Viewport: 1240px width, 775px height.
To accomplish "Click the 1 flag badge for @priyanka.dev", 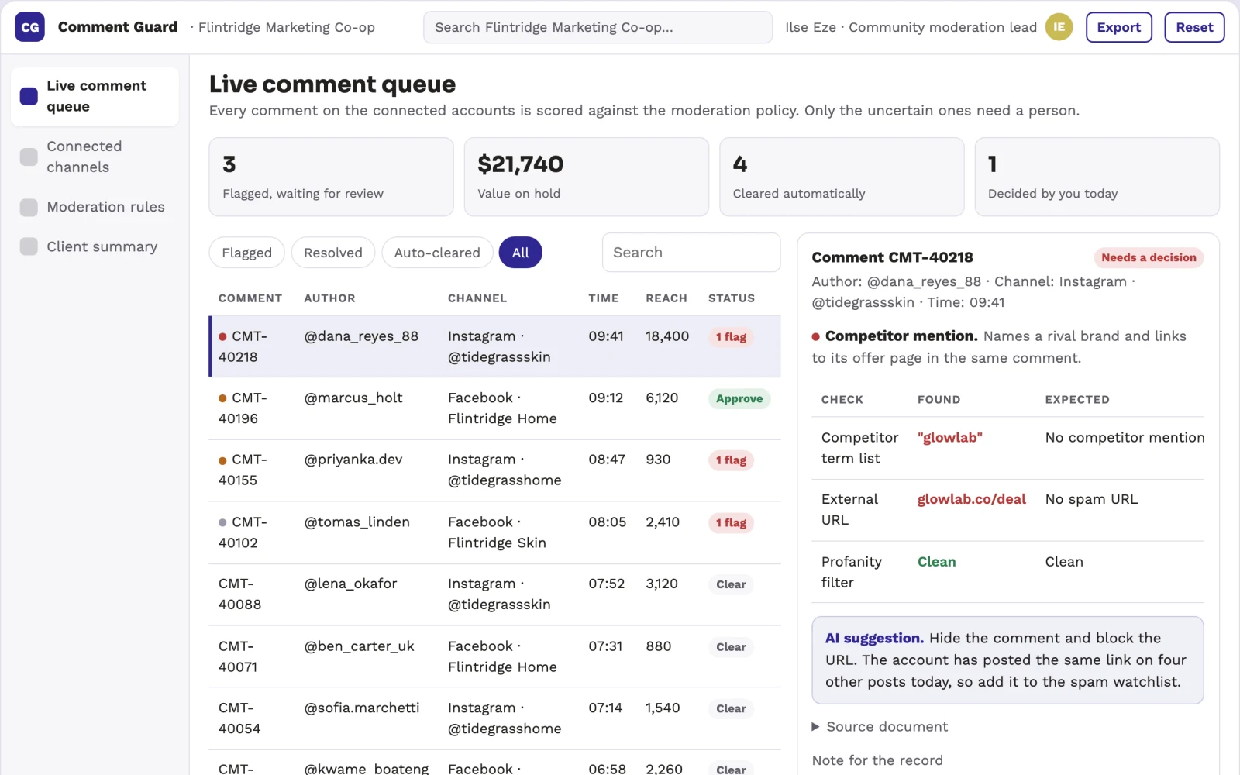I will [731, 460].
